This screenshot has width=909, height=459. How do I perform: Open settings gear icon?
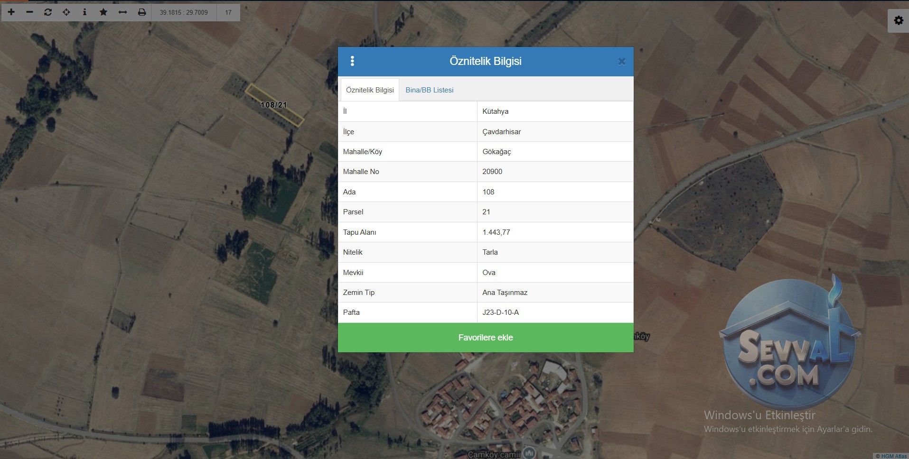(x=899, y=20)
